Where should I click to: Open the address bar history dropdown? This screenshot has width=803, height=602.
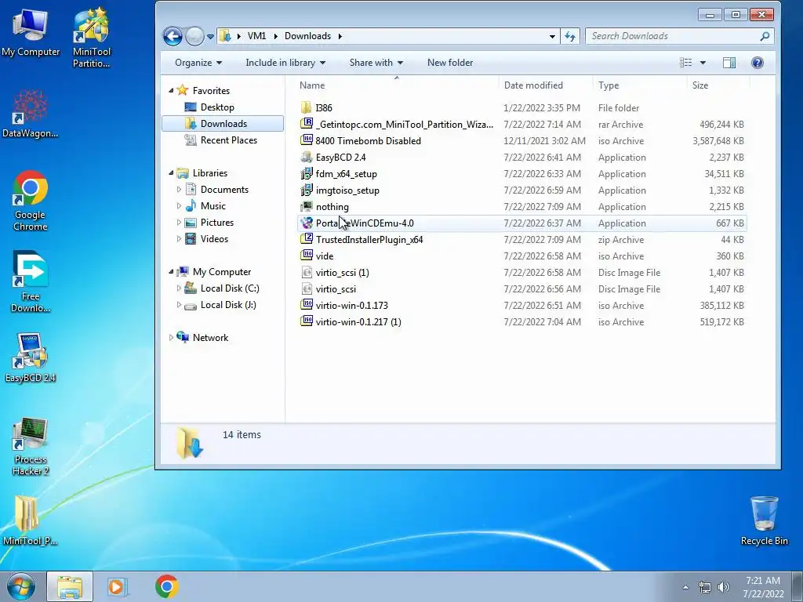tap(552, 36)
